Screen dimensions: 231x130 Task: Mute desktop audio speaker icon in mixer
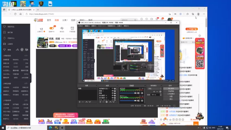pos(139,93)
